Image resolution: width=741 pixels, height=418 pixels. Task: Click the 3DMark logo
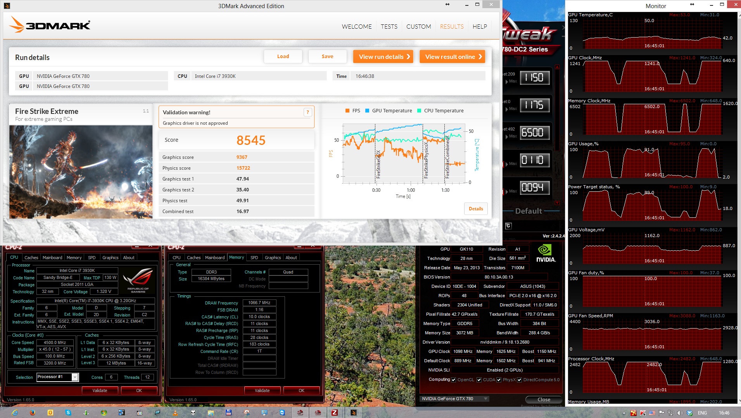pyautogui.click(x=50, y=25)
